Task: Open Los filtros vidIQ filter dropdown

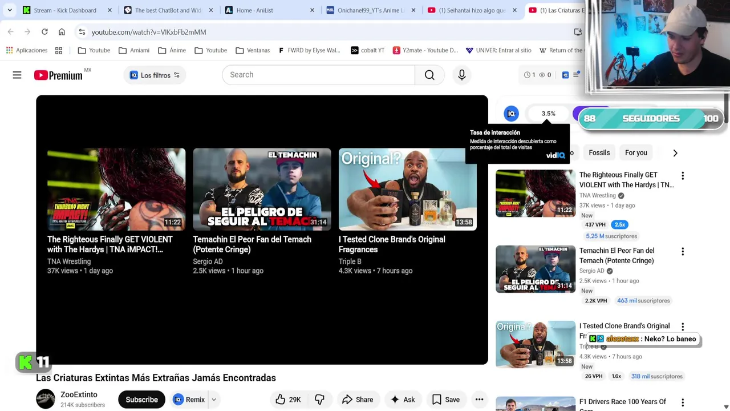Action: click(x=155, y=75)
